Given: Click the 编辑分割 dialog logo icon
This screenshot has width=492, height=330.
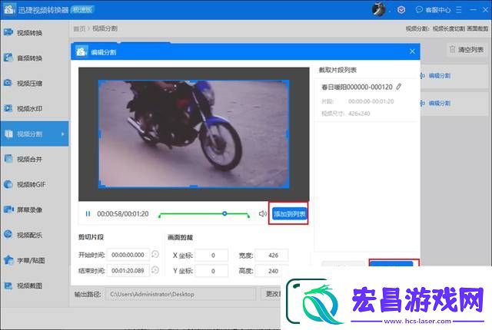Looking at the screenshot, I should pyautogui.click(x=81, y=51).
